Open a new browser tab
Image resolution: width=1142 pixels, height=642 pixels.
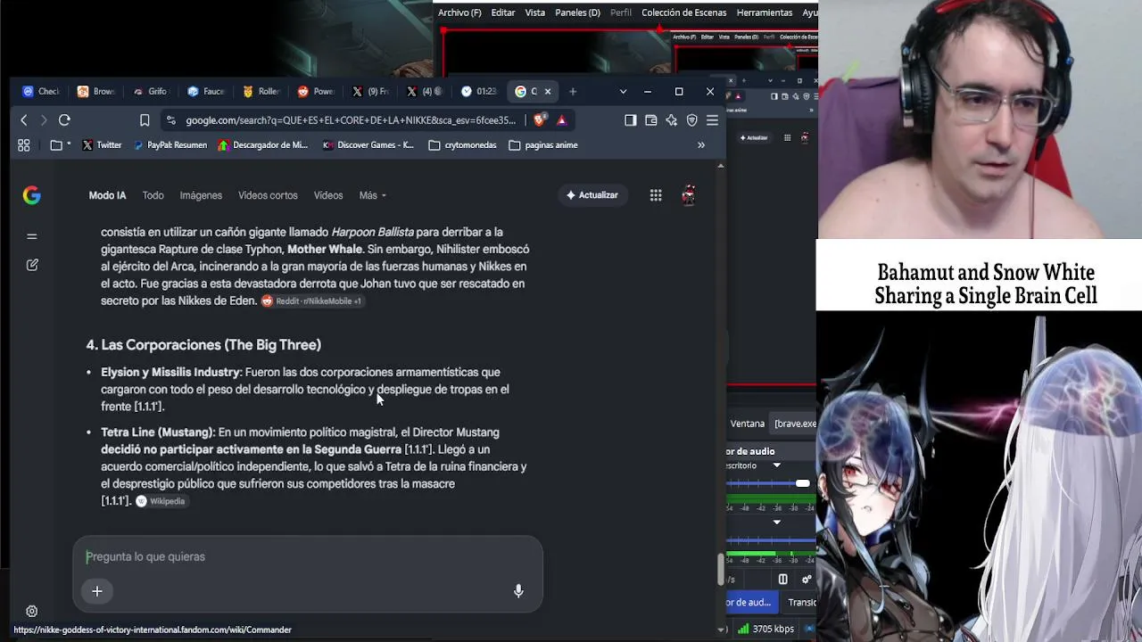(x=573, y=91)
